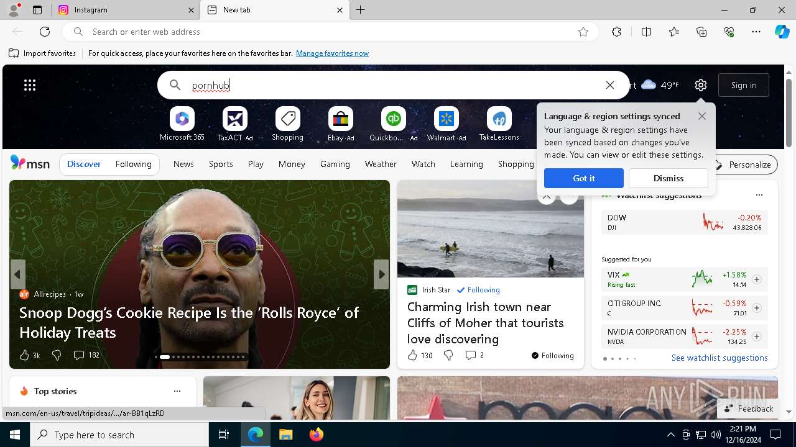Open the Microsoft 365 quick link

click(182, 124)
